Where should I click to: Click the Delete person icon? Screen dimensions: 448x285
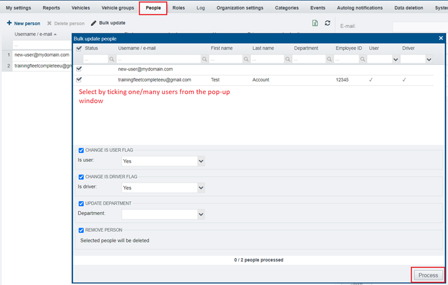(x=50, y=23)
